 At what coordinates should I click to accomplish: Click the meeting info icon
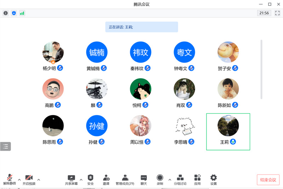coord(6,13)
